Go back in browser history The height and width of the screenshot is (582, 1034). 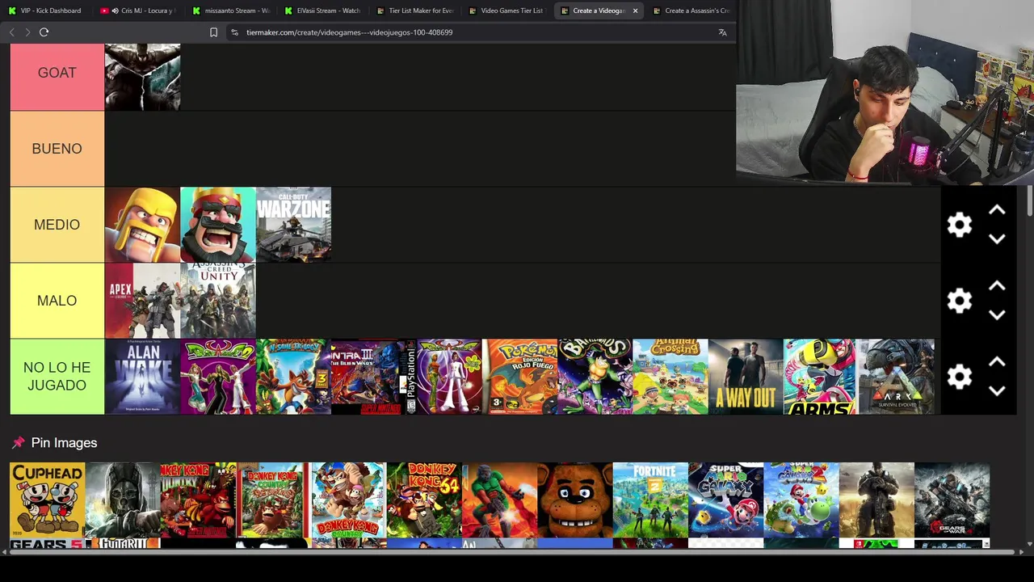click(x=11, y=32)
